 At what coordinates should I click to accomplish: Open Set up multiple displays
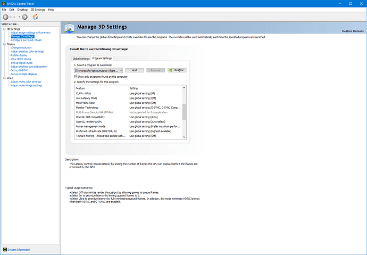pos(24,74)
